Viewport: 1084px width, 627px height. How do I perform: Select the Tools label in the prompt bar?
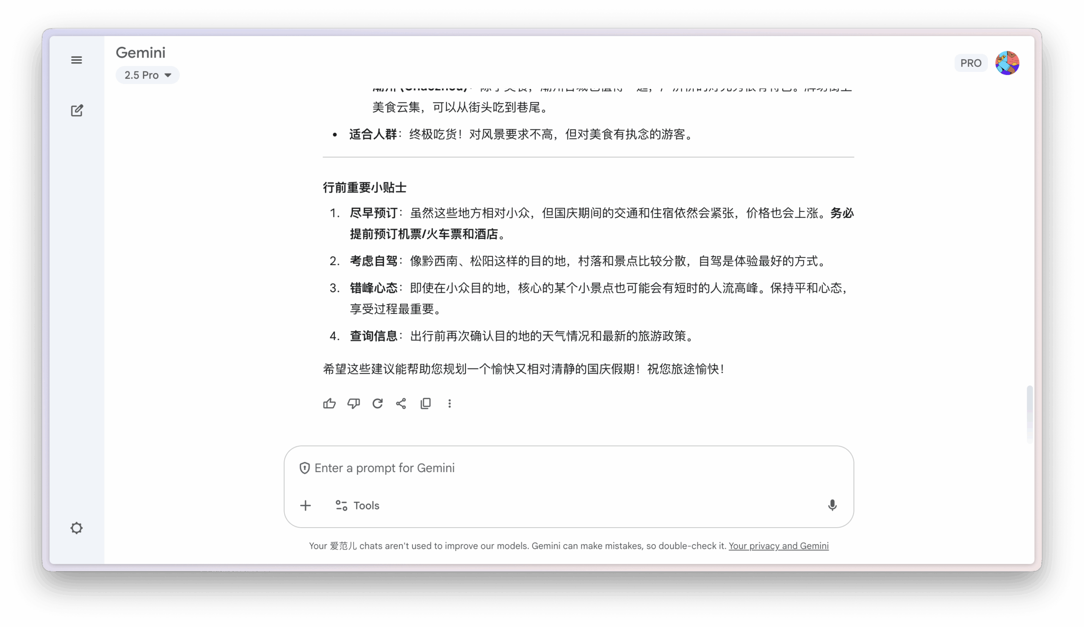click(367, 506)
